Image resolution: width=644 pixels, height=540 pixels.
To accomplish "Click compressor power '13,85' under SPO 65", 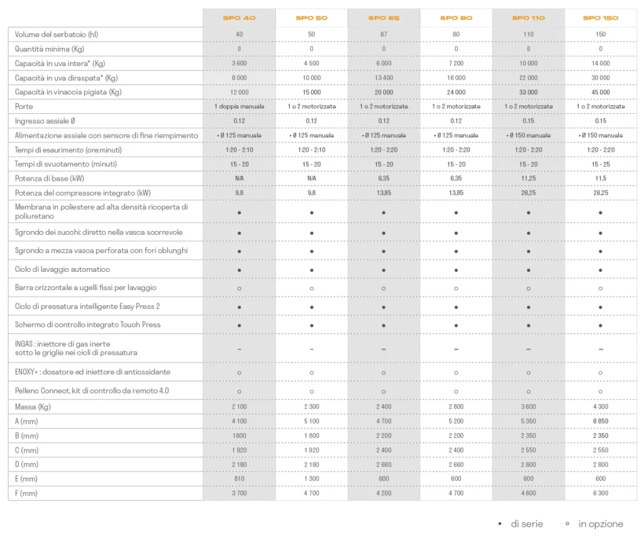I will pyautogui.click(x=384, y=193).
